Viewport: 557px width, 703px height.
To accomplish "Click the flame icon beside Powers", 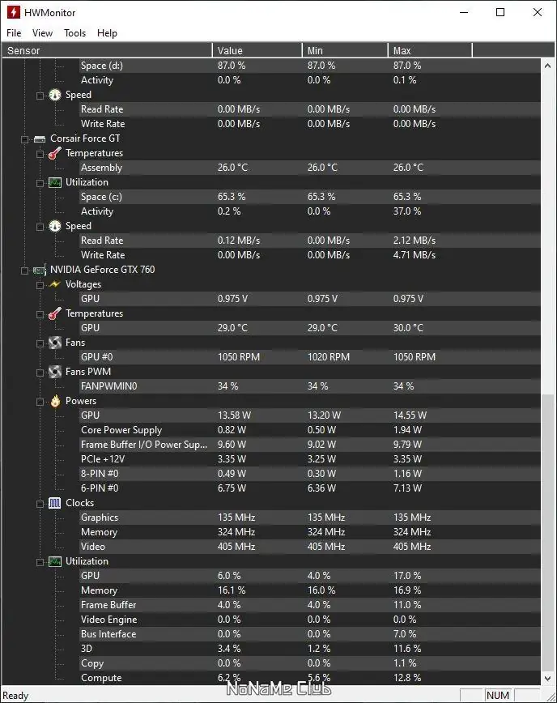I will (x=54, y=401).
